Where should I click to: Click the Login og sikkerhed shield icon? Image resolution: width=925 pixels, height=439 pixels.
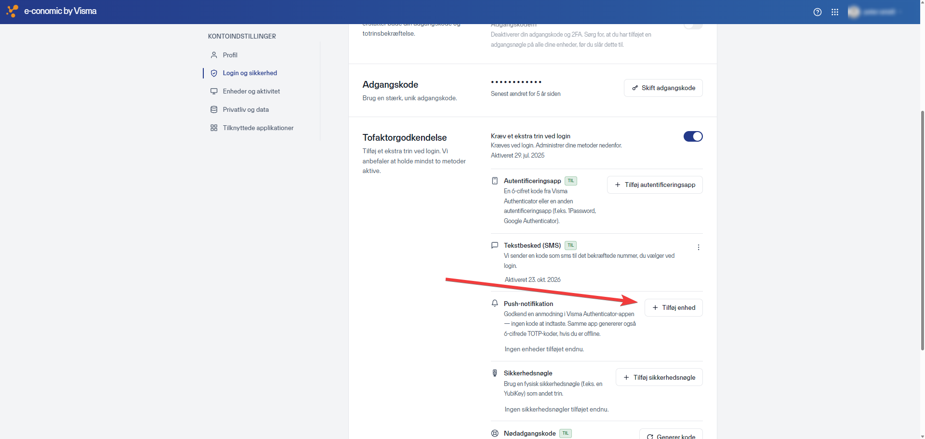(214, 73)
